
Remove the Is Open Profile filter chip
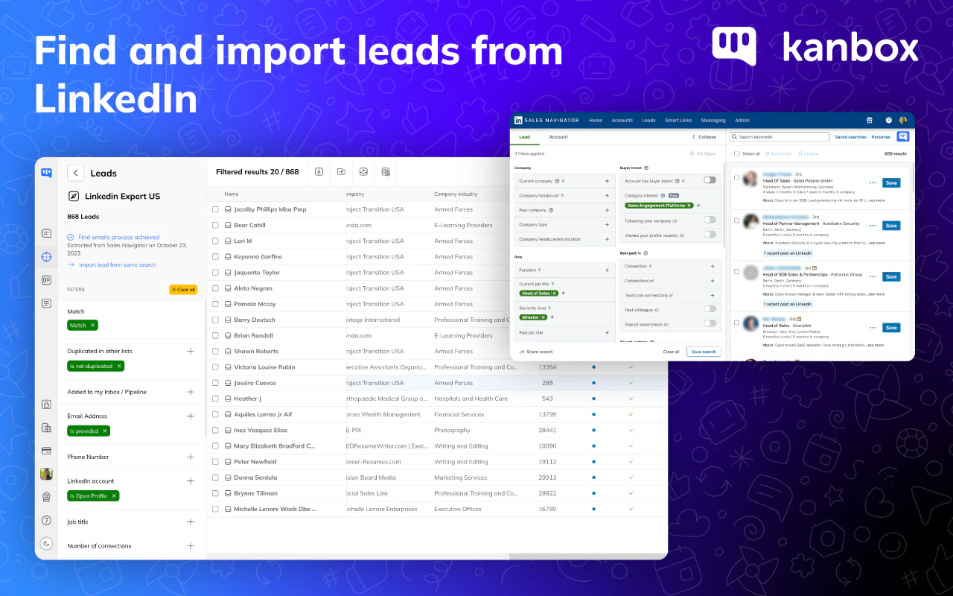pos(114,496)
